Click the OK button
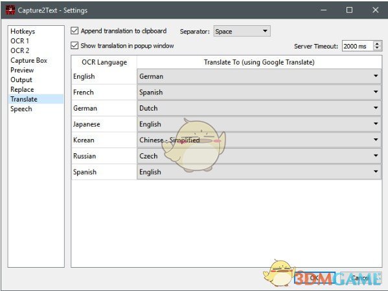 (315, 278)
